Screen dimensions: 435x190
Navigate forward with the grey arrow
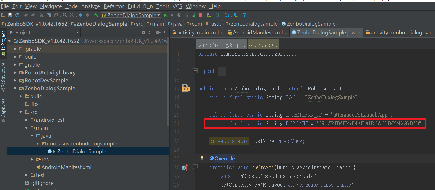click(88, 15)
